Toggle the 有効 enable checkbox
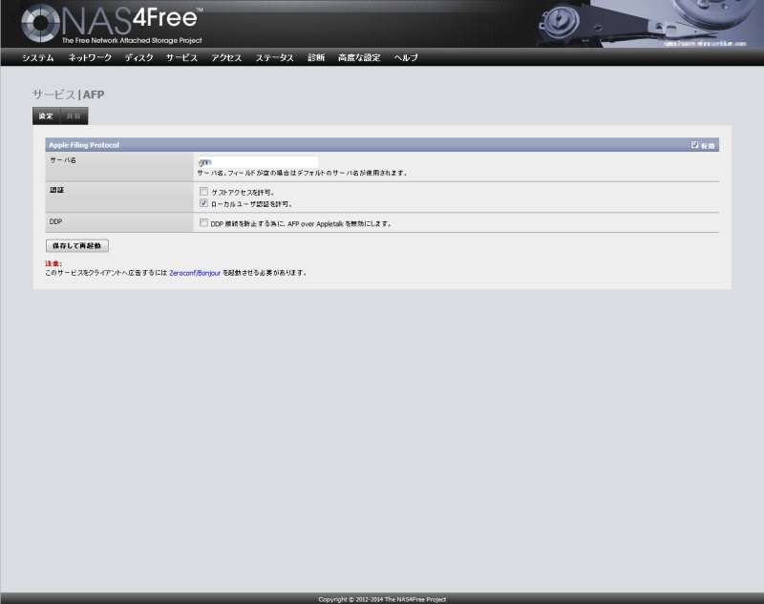The height and width of the screenshot is (604, 764). 695,144
